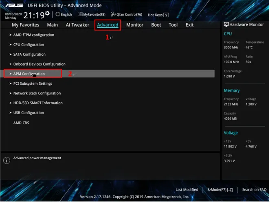The height and width of the screenshot is (202, 270).
Task: Open Network Stack Configuration
Action: (37, 93)
